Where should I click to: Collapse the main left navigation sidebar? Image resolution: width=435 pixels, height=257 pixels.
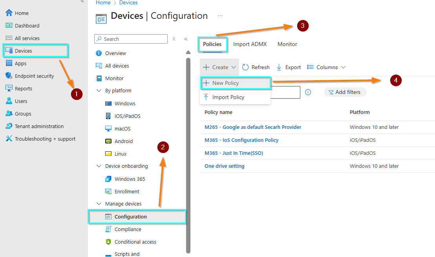click(82, 2)
